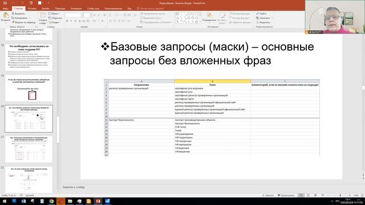365x205 pixels.
Task: Toggle Underline (Ч) formatting
Action: coord(75,21)
